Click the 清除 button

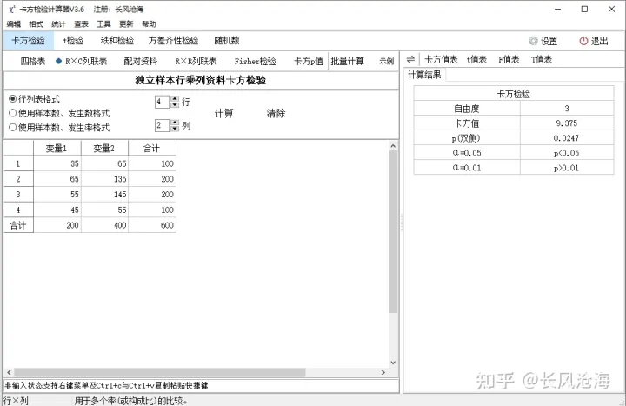tap(276, 113)
